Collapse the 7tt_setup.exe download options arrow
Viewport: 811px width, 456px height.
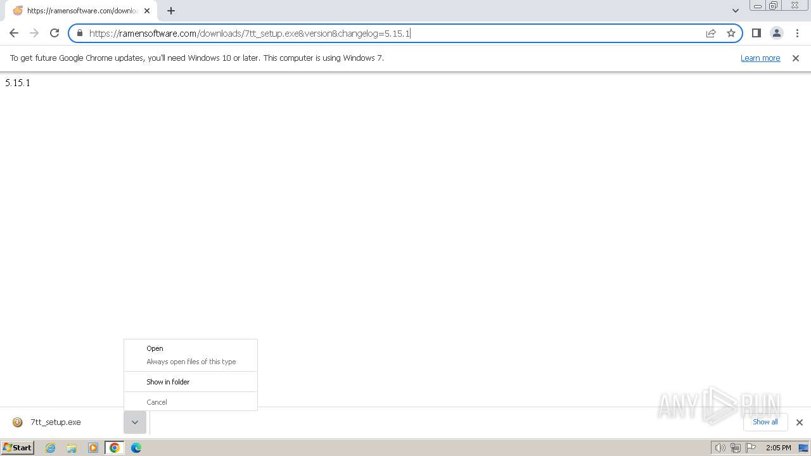[135, 422]
